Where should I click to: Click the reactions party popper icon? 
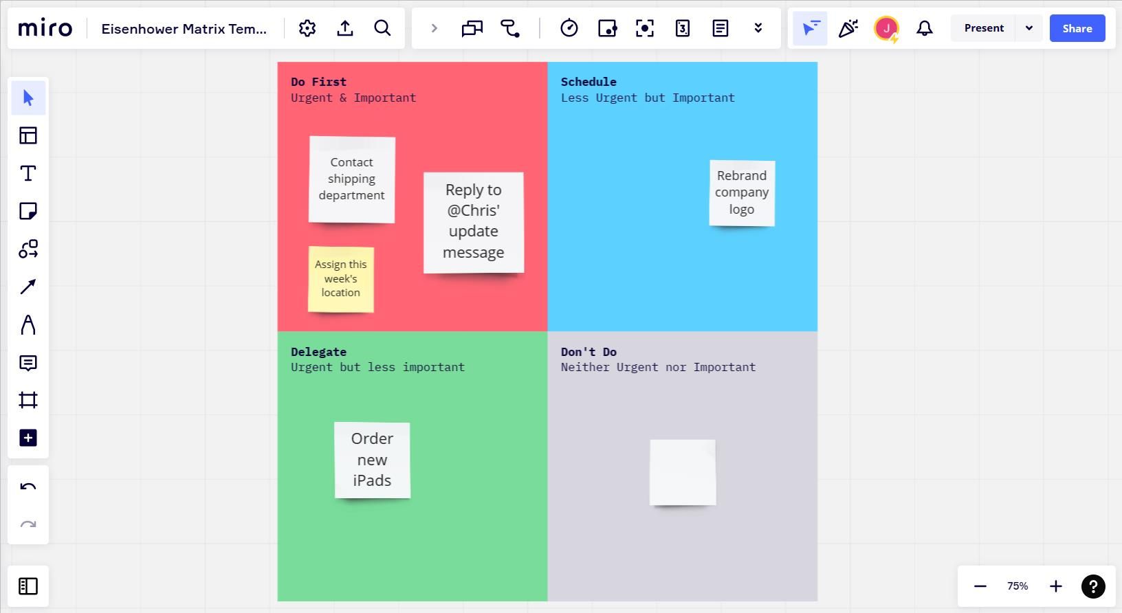click(x=848, y=28)
